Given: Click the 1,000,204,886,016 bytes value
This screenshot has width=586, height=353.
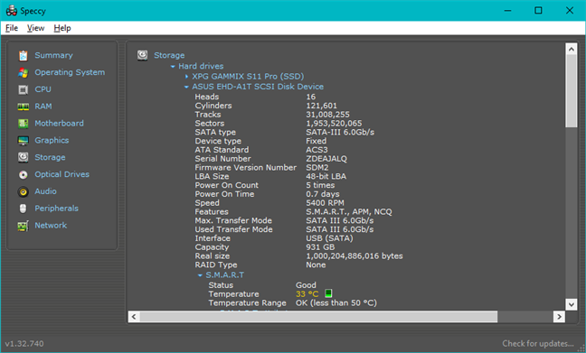Looking at the screenshot, I should coord(354,256).
